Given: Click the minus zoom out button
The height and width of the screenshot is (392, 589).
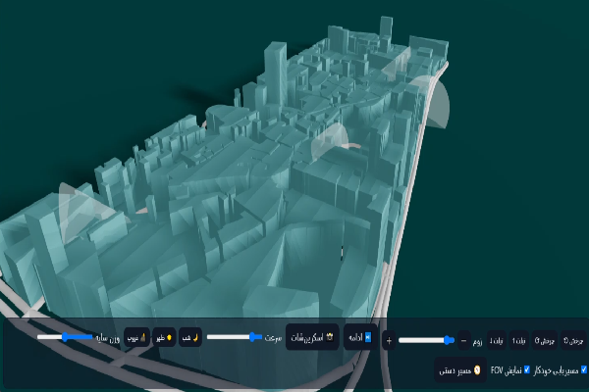Looking at the screenshot, I should pos(464,340).
